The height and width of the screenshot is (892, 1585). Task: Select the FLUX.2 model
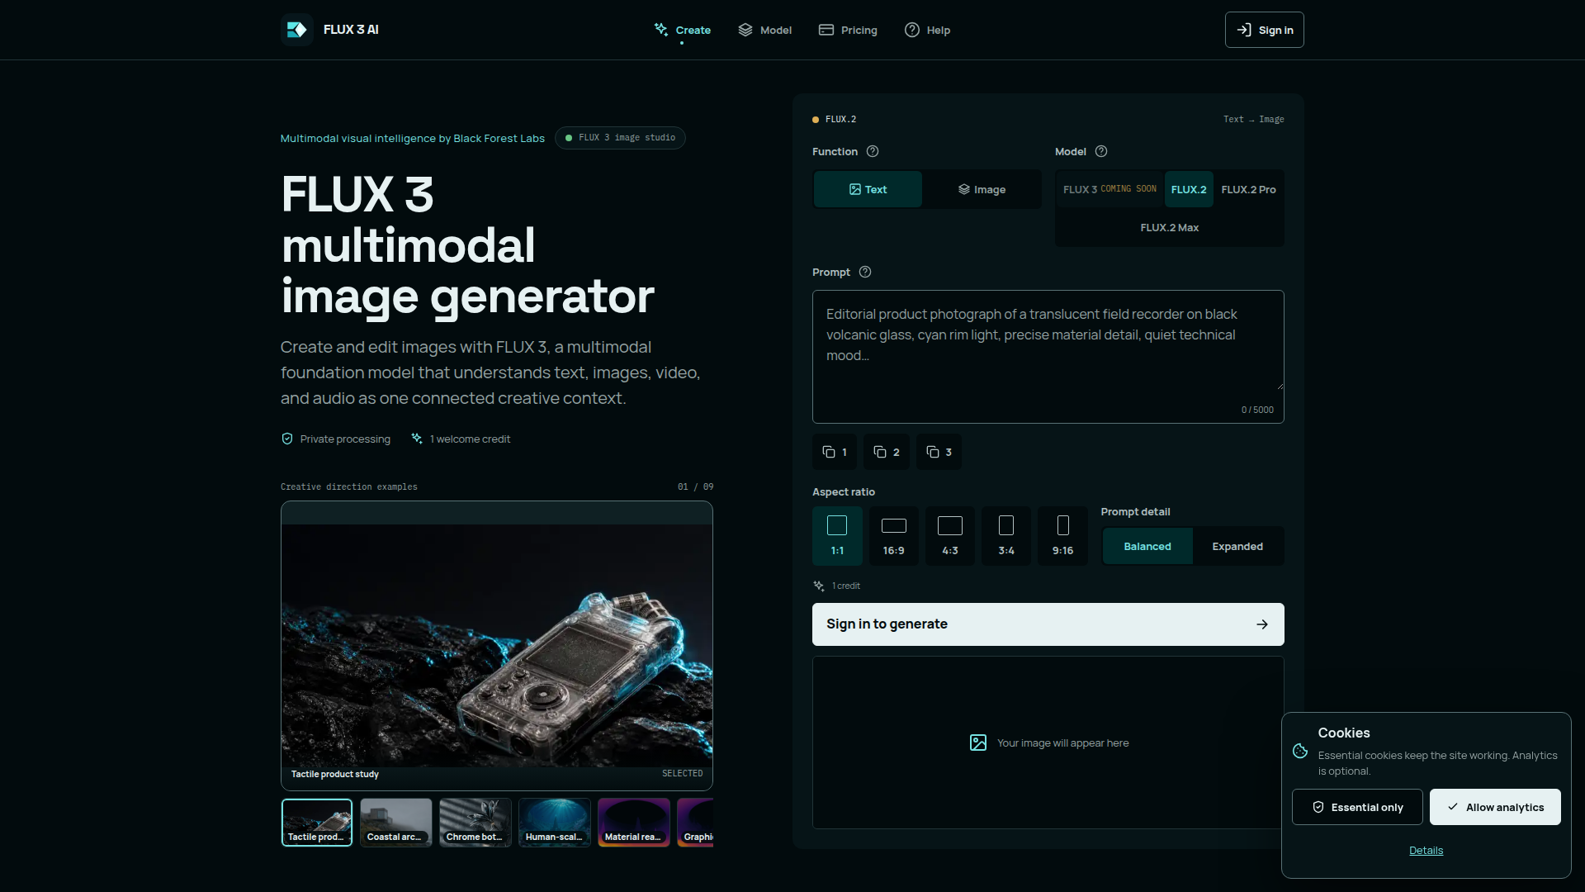(1189, 189)
